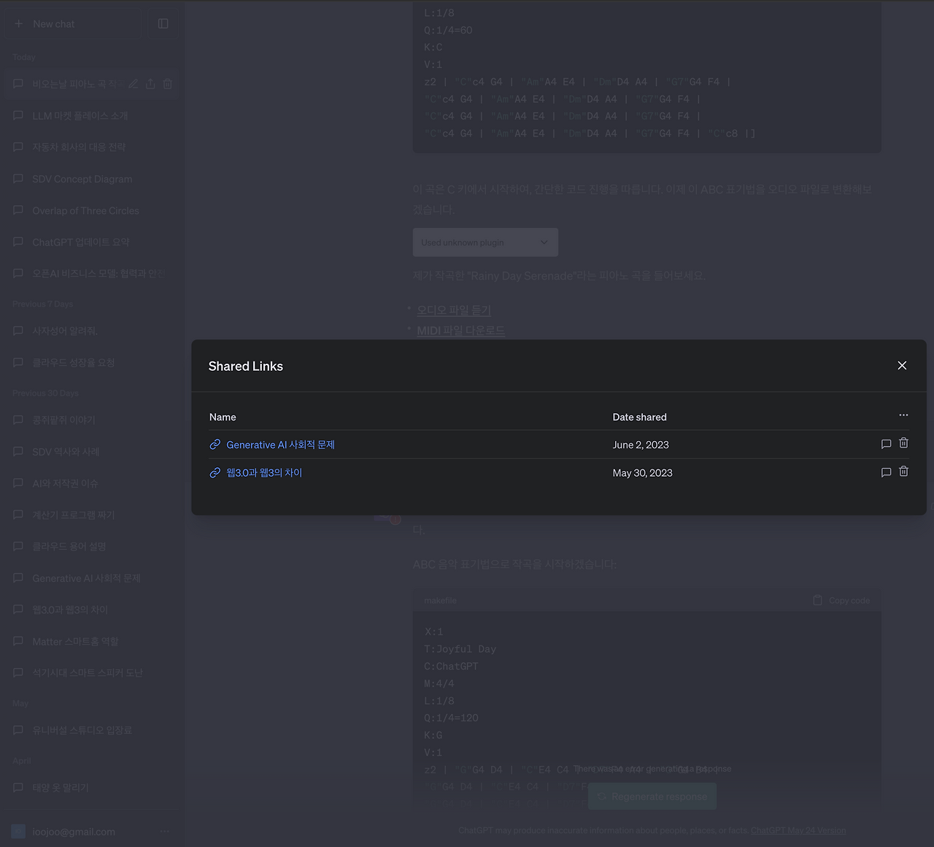Image resolution: width=934 pixels, height=847 pixels.
Task: Click the June 2, 2023 date cell
Action: point(641,445)
